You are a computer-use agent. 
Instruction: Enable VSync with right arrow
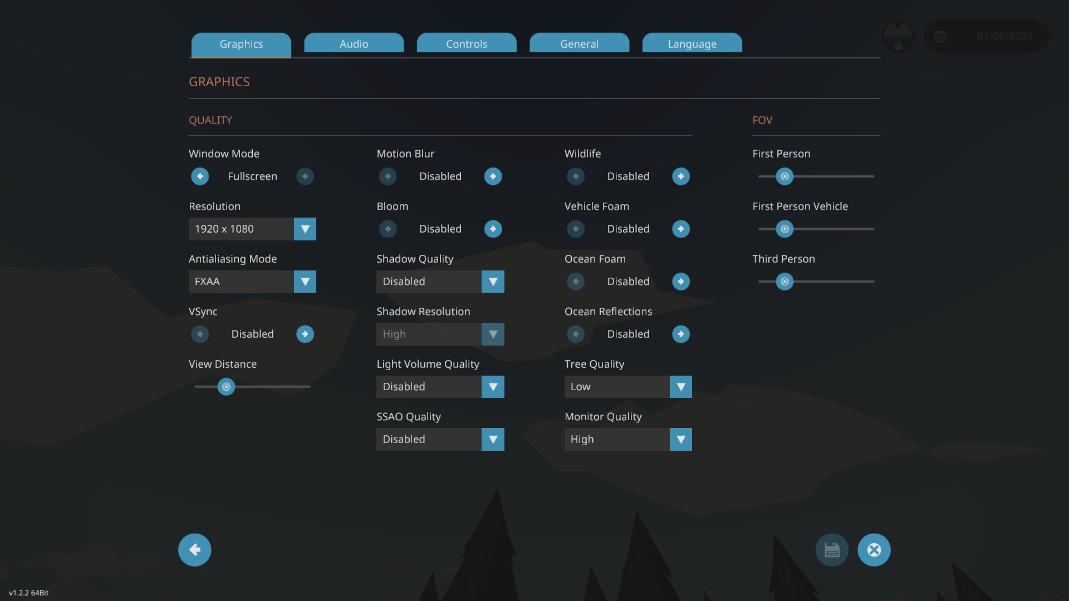(305, 334)
